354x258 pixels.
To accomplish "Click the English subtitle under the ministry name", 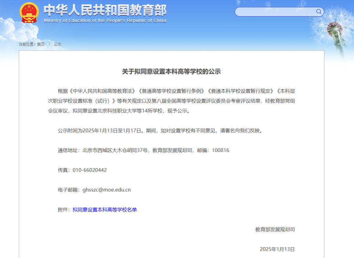I will coord(105,20).
